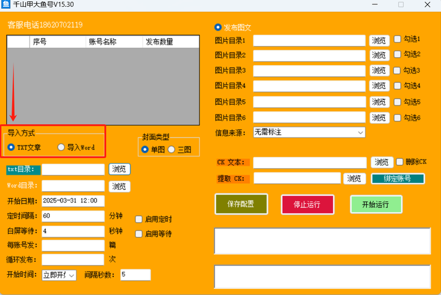Enable the 启用定时 checkbox

pyautogui.click(x=138, y=220)
